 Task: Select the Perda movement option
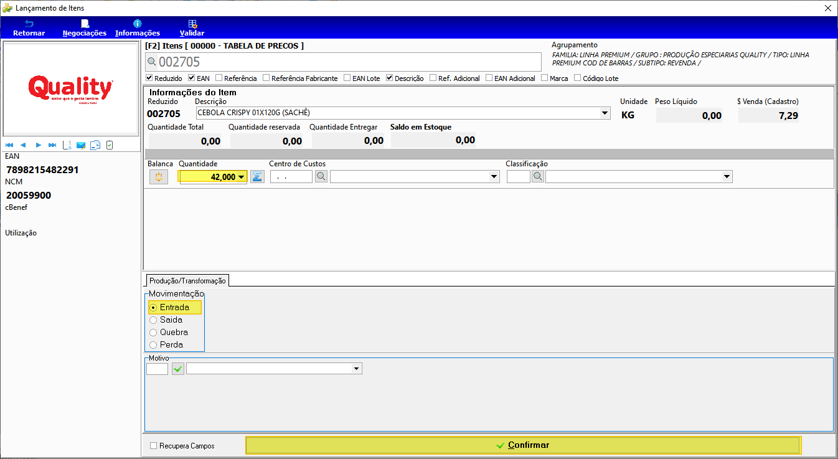click(x=153, y=345)
